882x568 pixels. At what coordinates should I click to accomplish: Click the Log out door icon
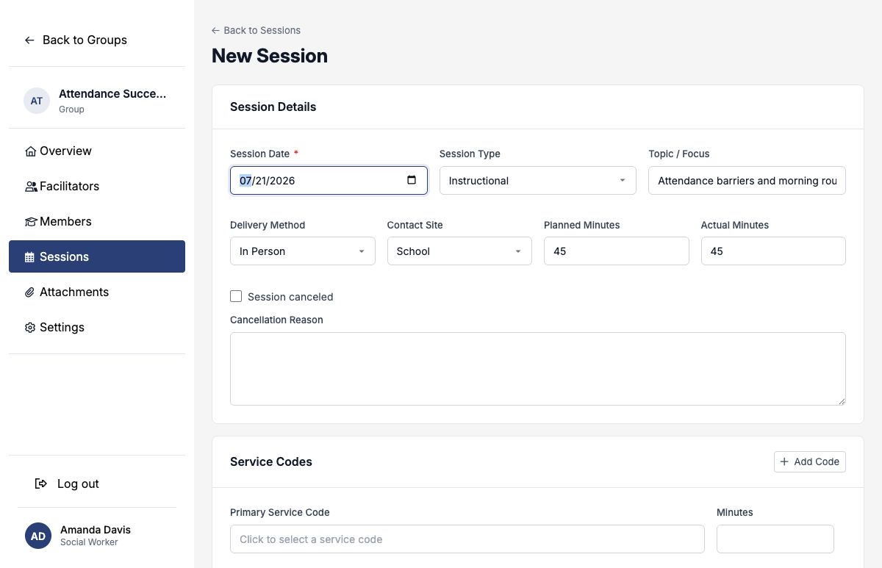coord(41,483)
